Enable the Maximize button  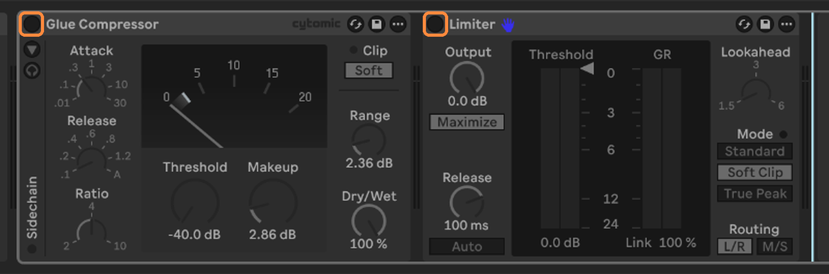[467, 122]
